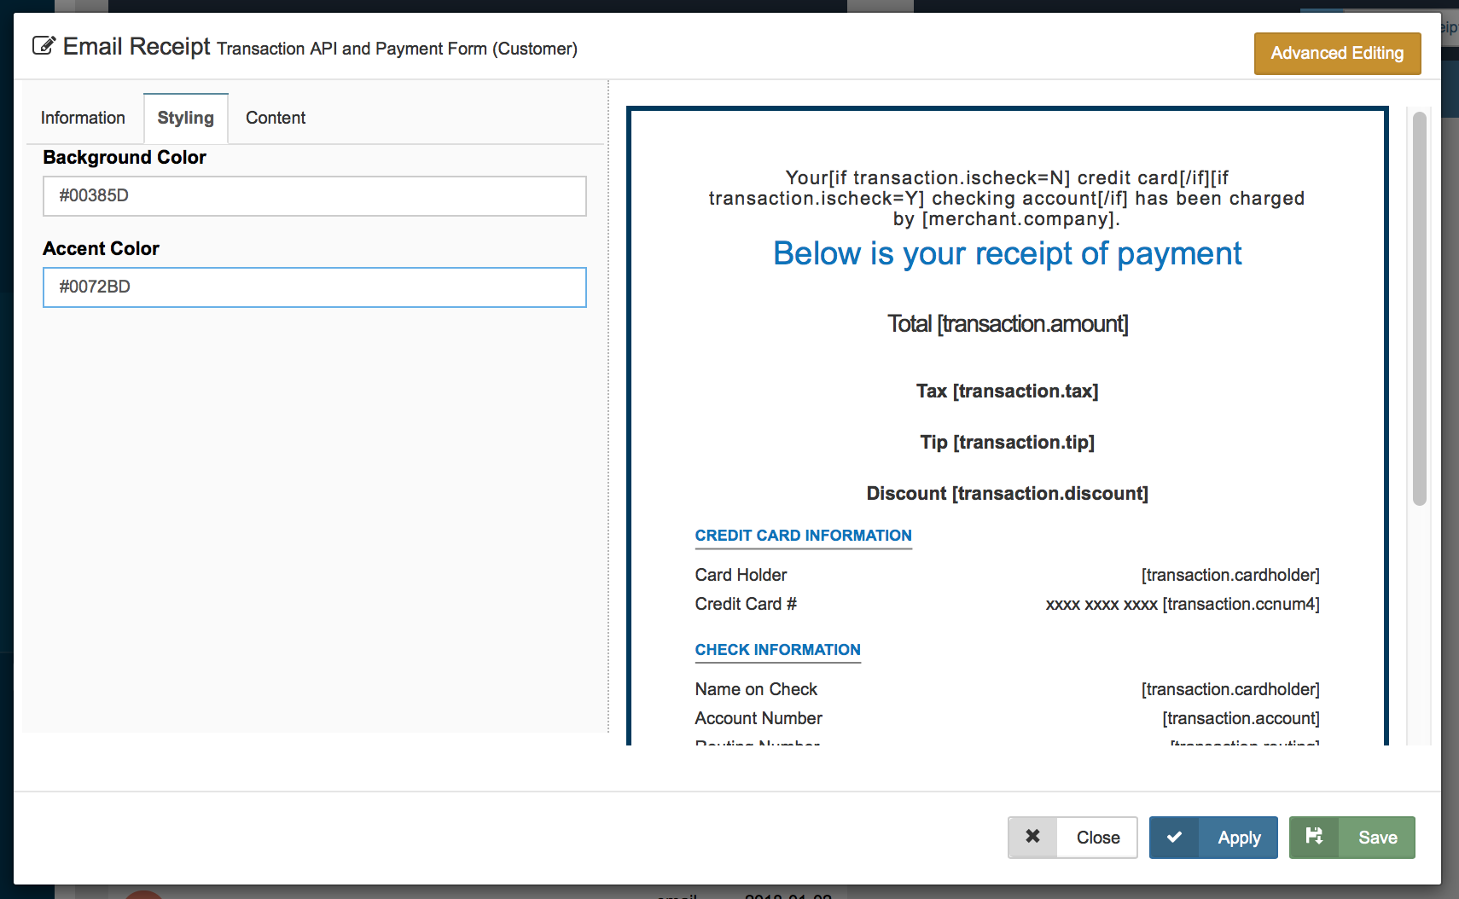The height and width of the screenshot is (899, 1459).
Task: Click the [transaction.cardholder] value beside Card Holder
Action: coord(1229,576)
